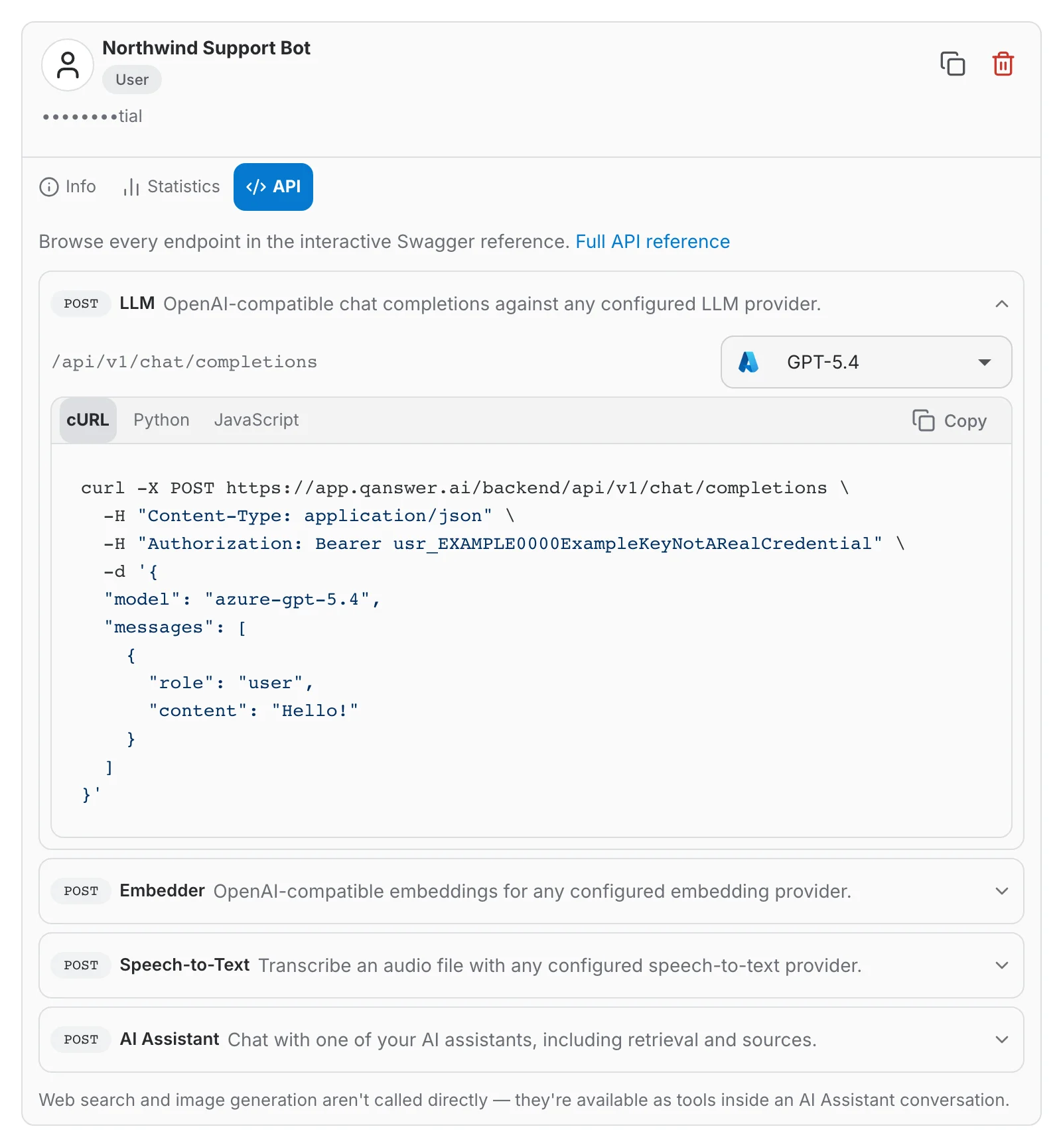This screenshot has width=1063, height=1147.
Task: Click the curl -X POST command line
Action: (464, 488)
